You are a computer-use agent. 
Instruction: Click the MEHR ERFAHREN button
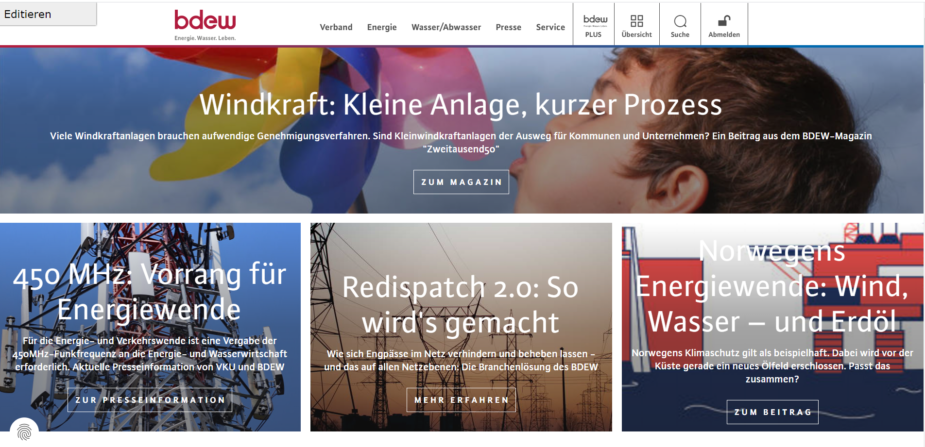coord(461,400)
